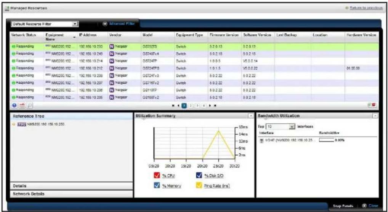
Task: Go to the previous page of the table
Action: pyautogui.click(x=178, y=105)
